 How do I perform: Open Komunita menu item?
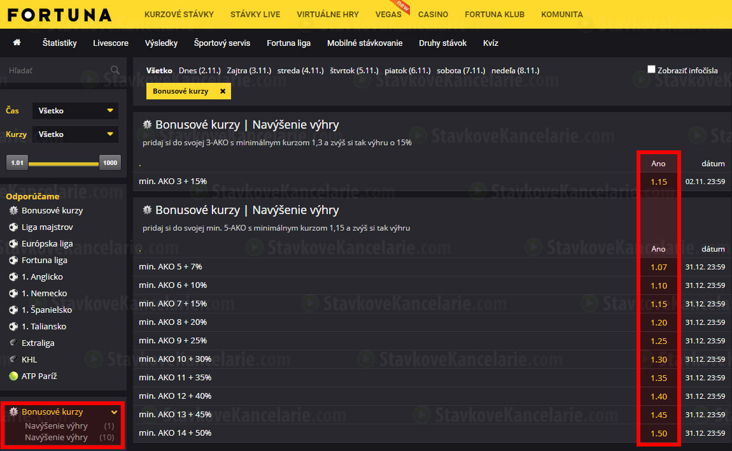tap(562, 15)
